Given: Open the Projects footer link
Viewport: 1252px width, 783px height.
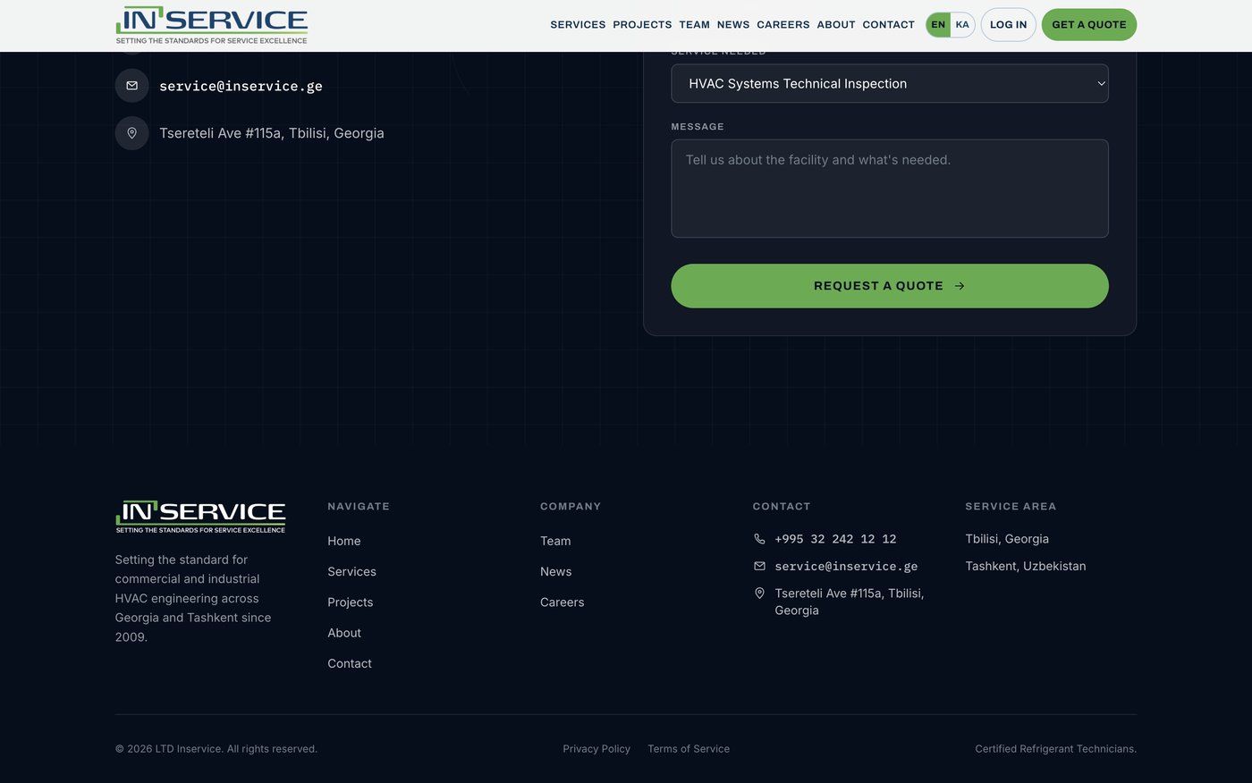Looking at the screenshot, I should 351,602.
